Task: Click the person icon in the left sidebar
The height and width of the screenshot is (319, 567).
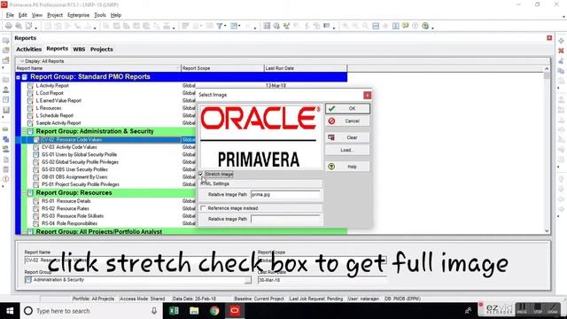Action: click(6, 89)
